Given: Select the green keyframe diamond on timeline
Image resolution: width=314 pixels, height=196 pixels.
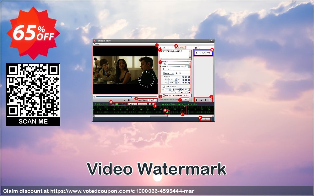Looking at the screenshot, I should (x=167, y=112).
